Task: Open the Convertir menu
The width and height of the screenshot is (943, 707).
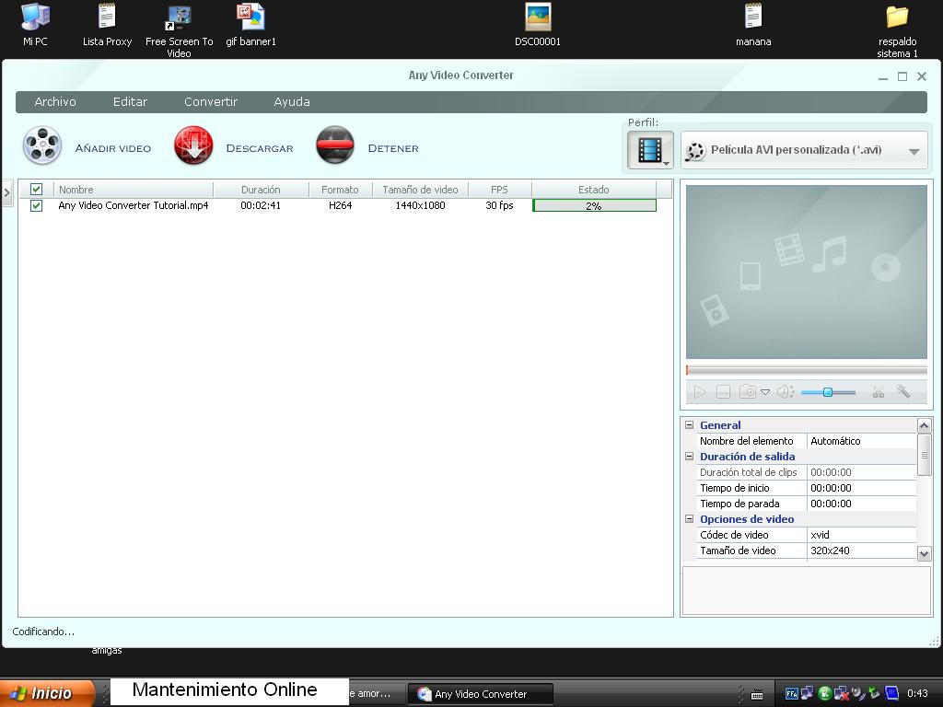Action: click(x=210, y=101)
